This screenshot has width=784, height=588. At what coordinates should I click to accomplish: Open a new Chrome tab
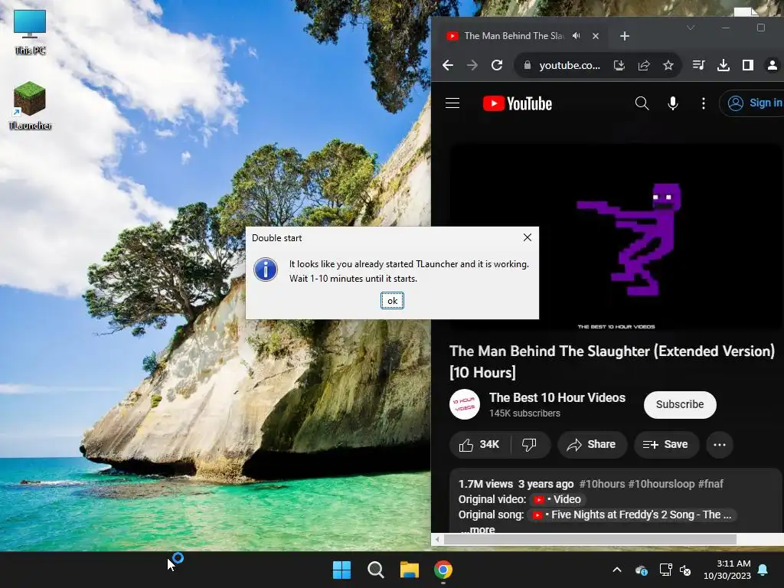point(625,36)
